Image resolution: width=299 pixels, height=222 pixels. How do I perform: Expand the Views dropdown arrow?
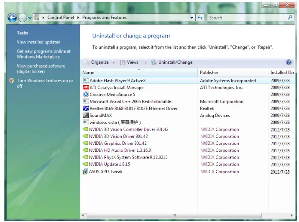point(145,63)
